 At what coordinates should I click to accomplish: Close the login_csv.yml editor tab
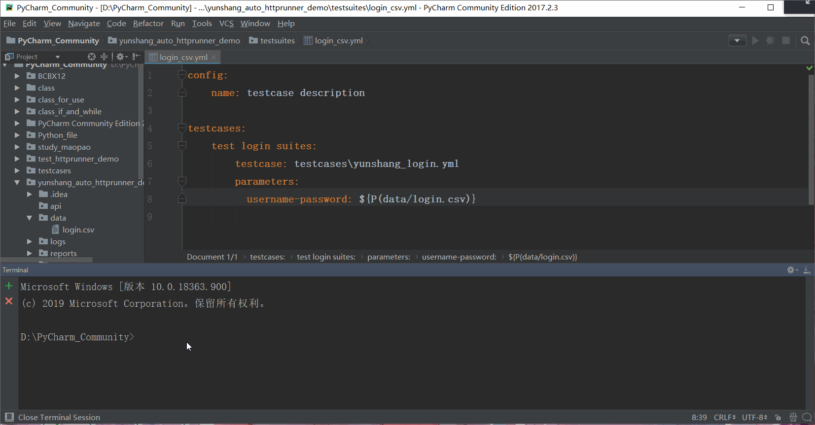pyautogui.click(x=213, y=58)
